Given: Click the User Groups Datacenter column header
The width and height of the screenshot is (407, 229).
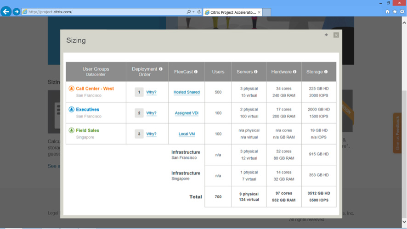Looking at the screenshot, I should pos(96,72).
